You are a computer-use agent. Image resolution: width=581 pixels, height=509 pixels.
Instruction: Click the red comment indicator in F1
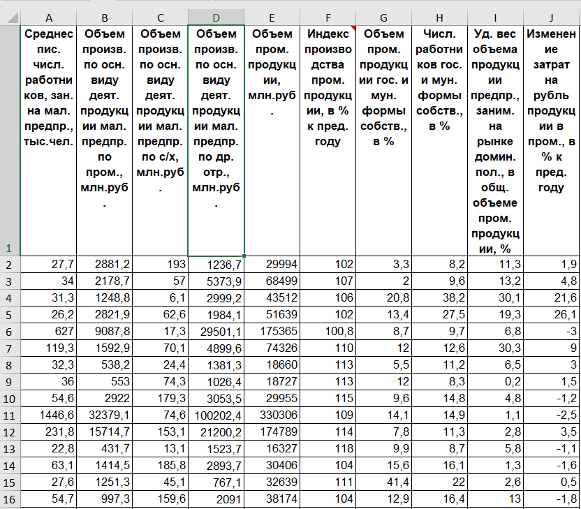click(353, 28)
